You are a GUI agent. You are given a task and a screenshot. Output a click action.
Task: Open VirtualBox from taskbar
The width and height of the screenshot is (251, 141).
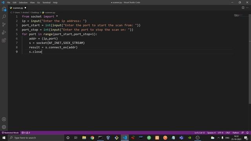(108, 137)
